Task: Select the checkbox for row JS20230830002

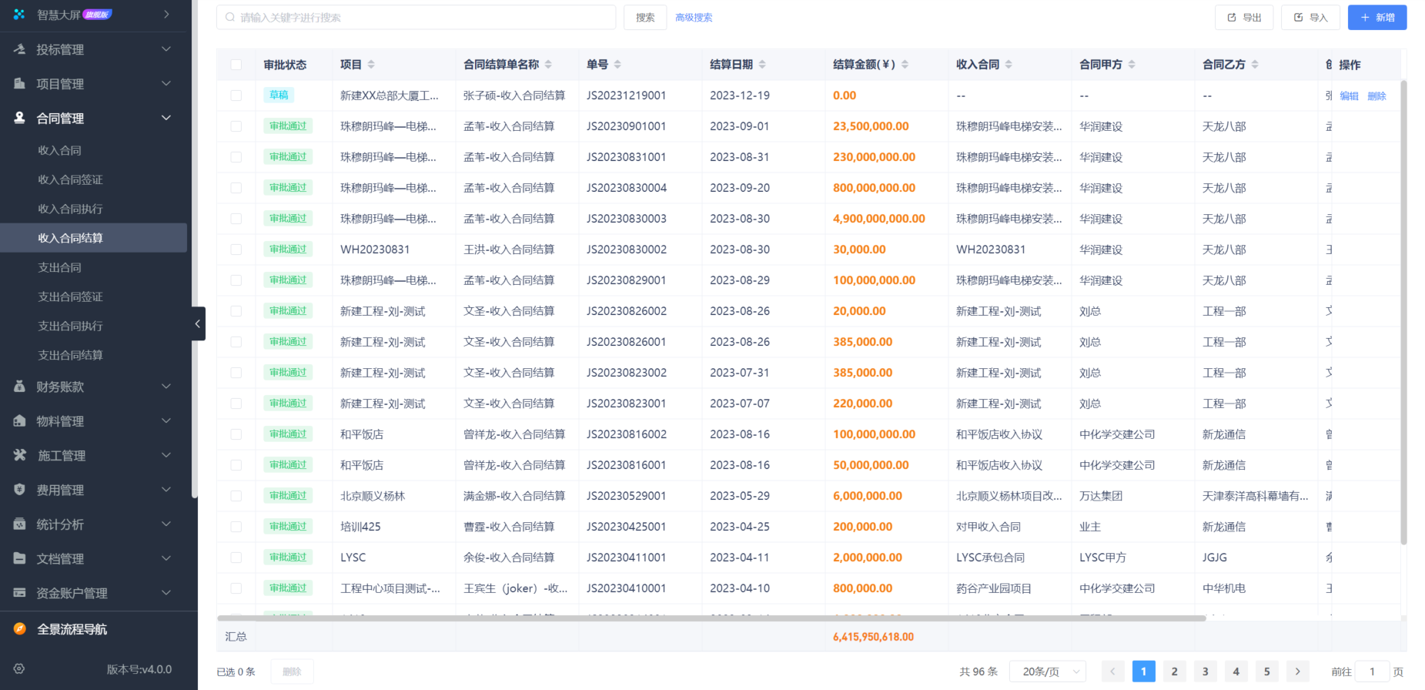Action: (x=236, y=250)
